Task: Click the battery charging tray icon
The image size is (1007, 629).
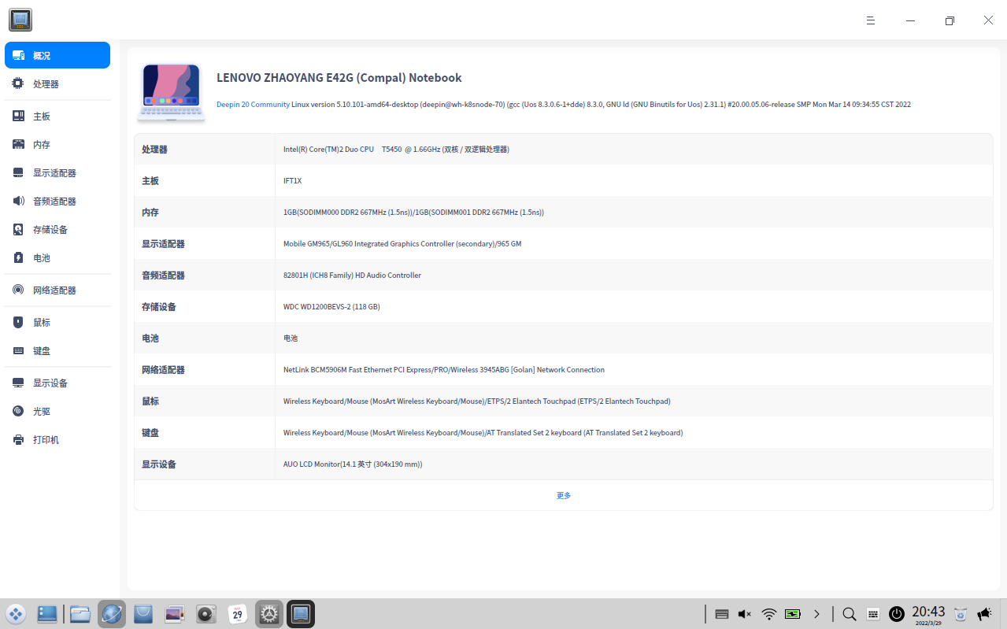Action: point(793,614)
